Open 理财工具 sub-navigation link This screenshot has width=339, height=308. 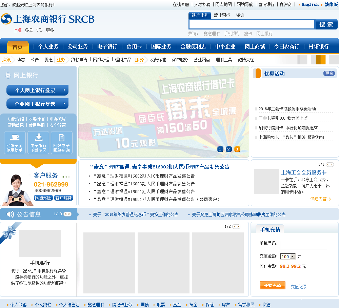(224, 60)
